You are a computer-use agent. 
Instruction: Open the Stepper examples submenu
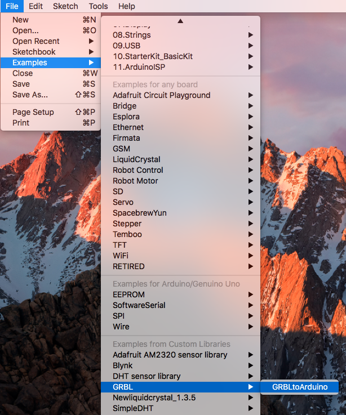pyautogui.click(x=180, y=224)
